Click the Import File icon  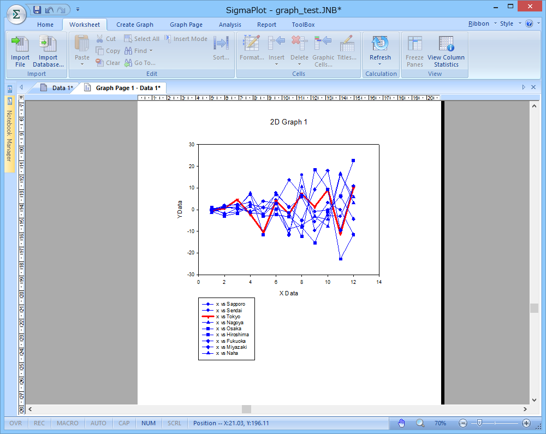pos(20,45)
